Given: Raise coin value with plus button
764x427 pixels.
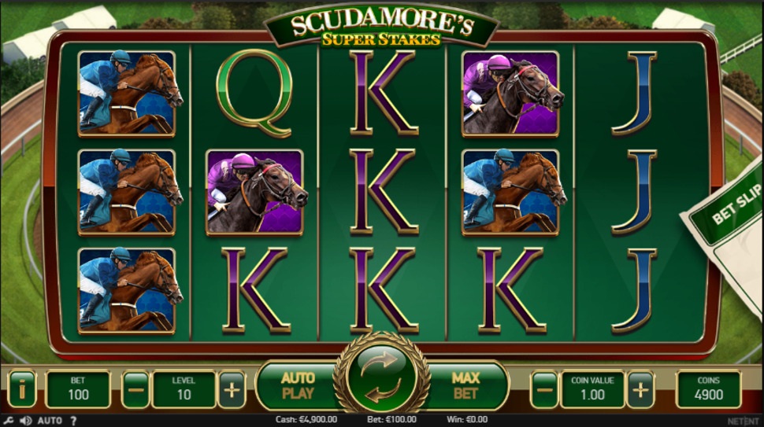Looking at the screenshot, I should click(640, 389).
